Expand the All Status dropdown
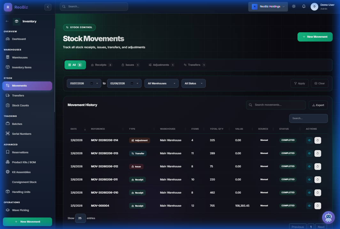The height and width of the screenshot is (229, 340). (193, 83)
